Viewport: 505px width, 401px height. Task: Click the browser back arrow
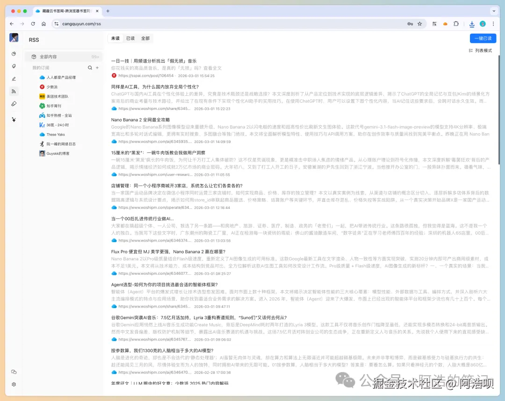click(x=12, y=24)
